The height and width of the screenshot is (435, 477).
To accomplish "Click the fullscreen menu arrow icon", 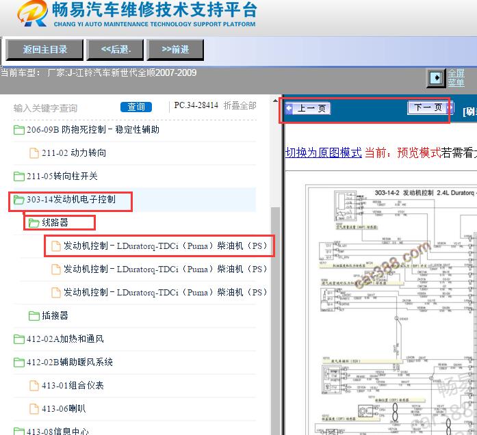I will coord(437,78).
